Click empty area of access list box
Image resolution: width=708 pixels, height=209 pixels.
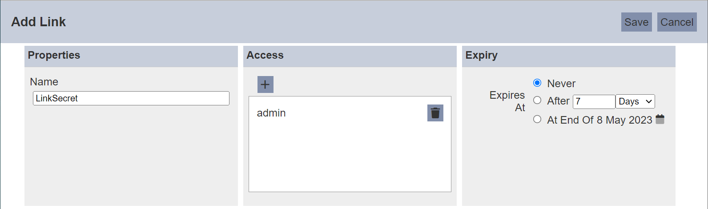pos(350,160)
